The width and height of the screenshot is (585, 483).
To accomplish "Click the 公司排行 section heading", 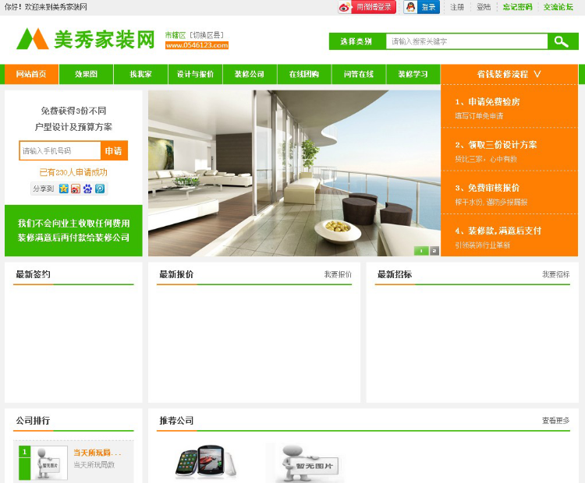I will [34, 421].
